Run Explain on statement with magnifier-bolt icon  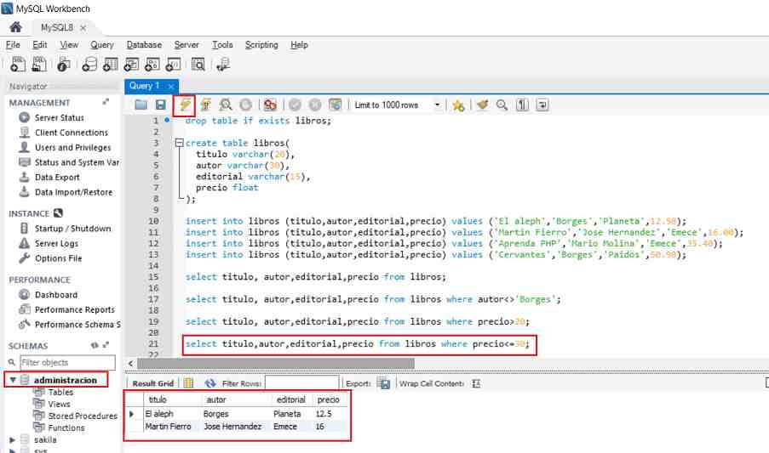pos(226,105)
